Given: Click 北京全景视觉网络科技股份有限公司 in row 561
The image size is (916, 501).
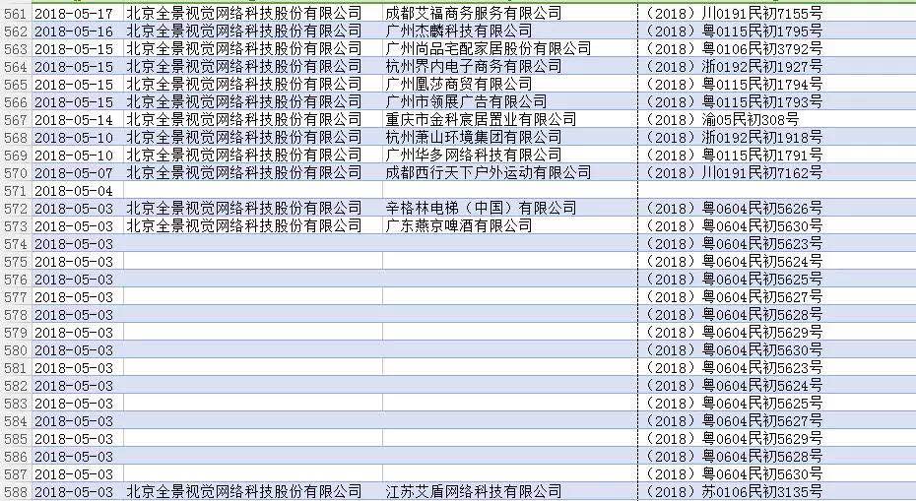Looking at the screenshot, I should [x=244, y=13].
